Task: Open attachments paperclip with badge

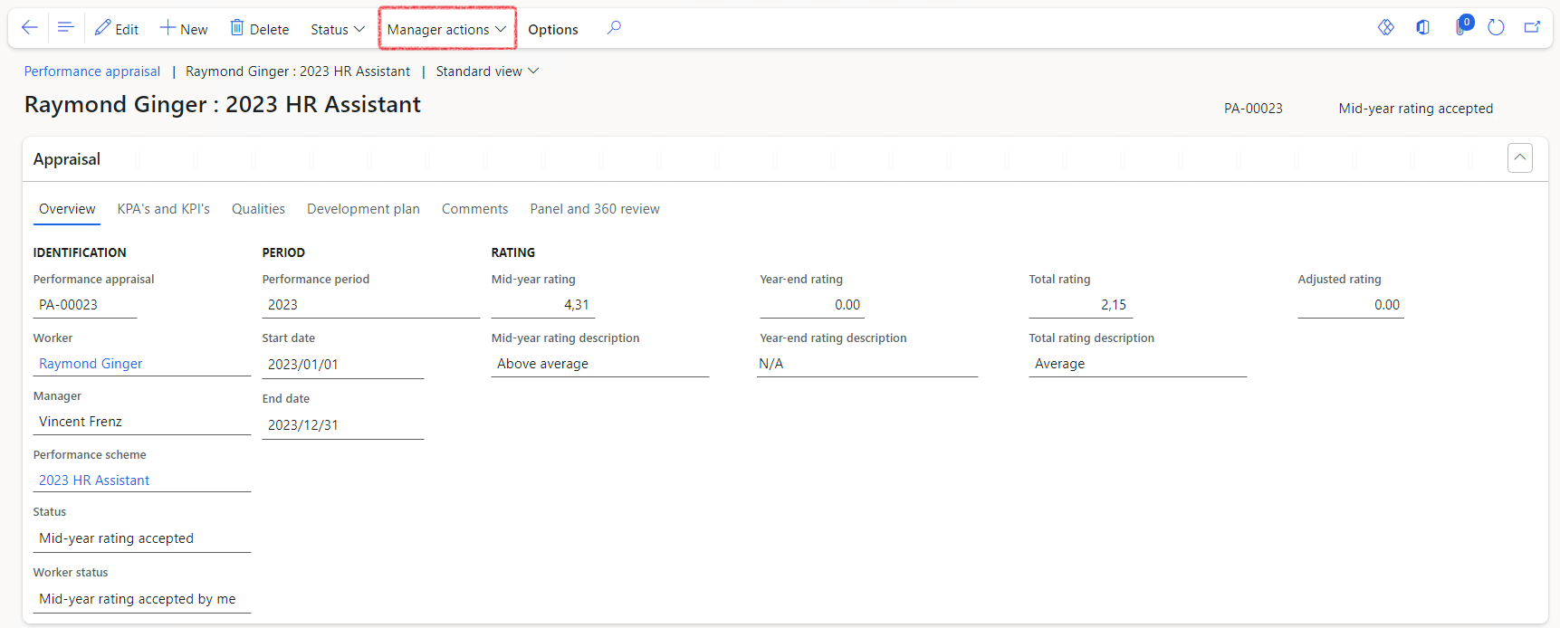Action: click(x=1462, y=26)
